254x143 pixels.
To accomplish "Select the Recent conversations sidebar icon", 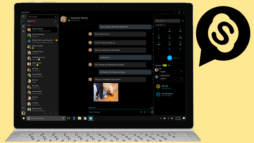I will pyautogui.click(x=23, y=21).
